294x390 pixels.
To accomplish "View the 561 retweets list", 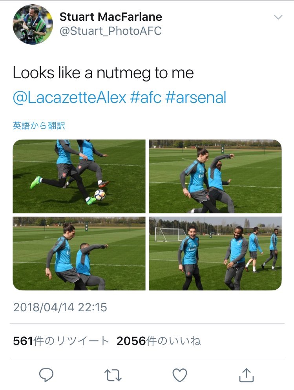I will point(61,341).
